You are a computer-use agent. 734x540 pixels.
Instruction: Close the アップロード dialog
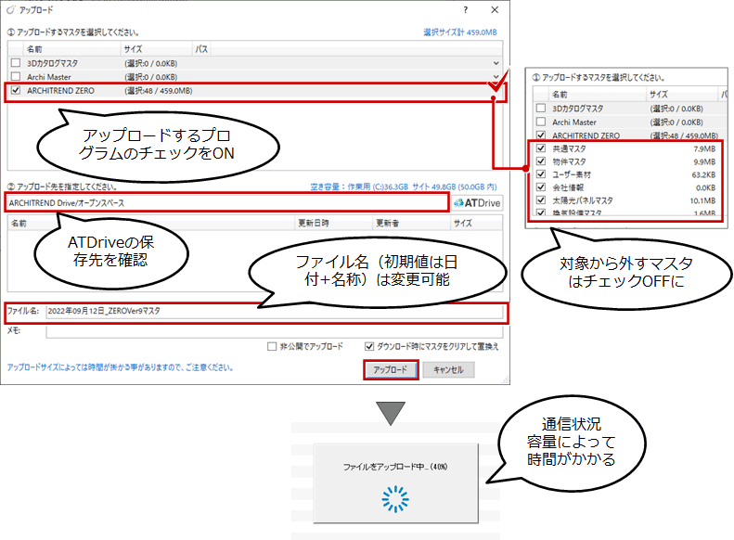(495, 10)
